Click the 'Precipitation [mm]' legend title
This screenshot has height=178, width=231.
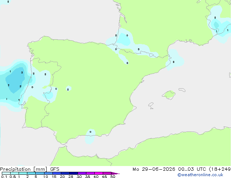click(x=24, y=169)
